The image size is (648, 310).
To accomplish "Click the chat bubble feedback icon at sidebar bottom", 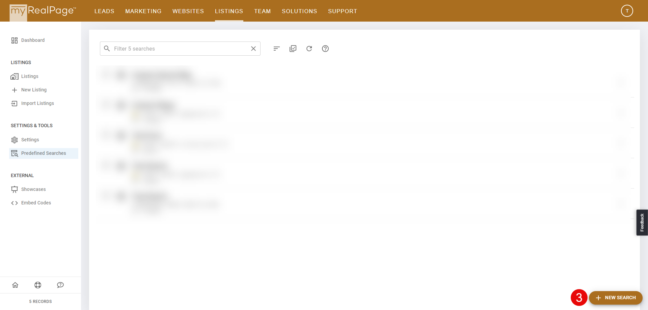I will 60,285.
